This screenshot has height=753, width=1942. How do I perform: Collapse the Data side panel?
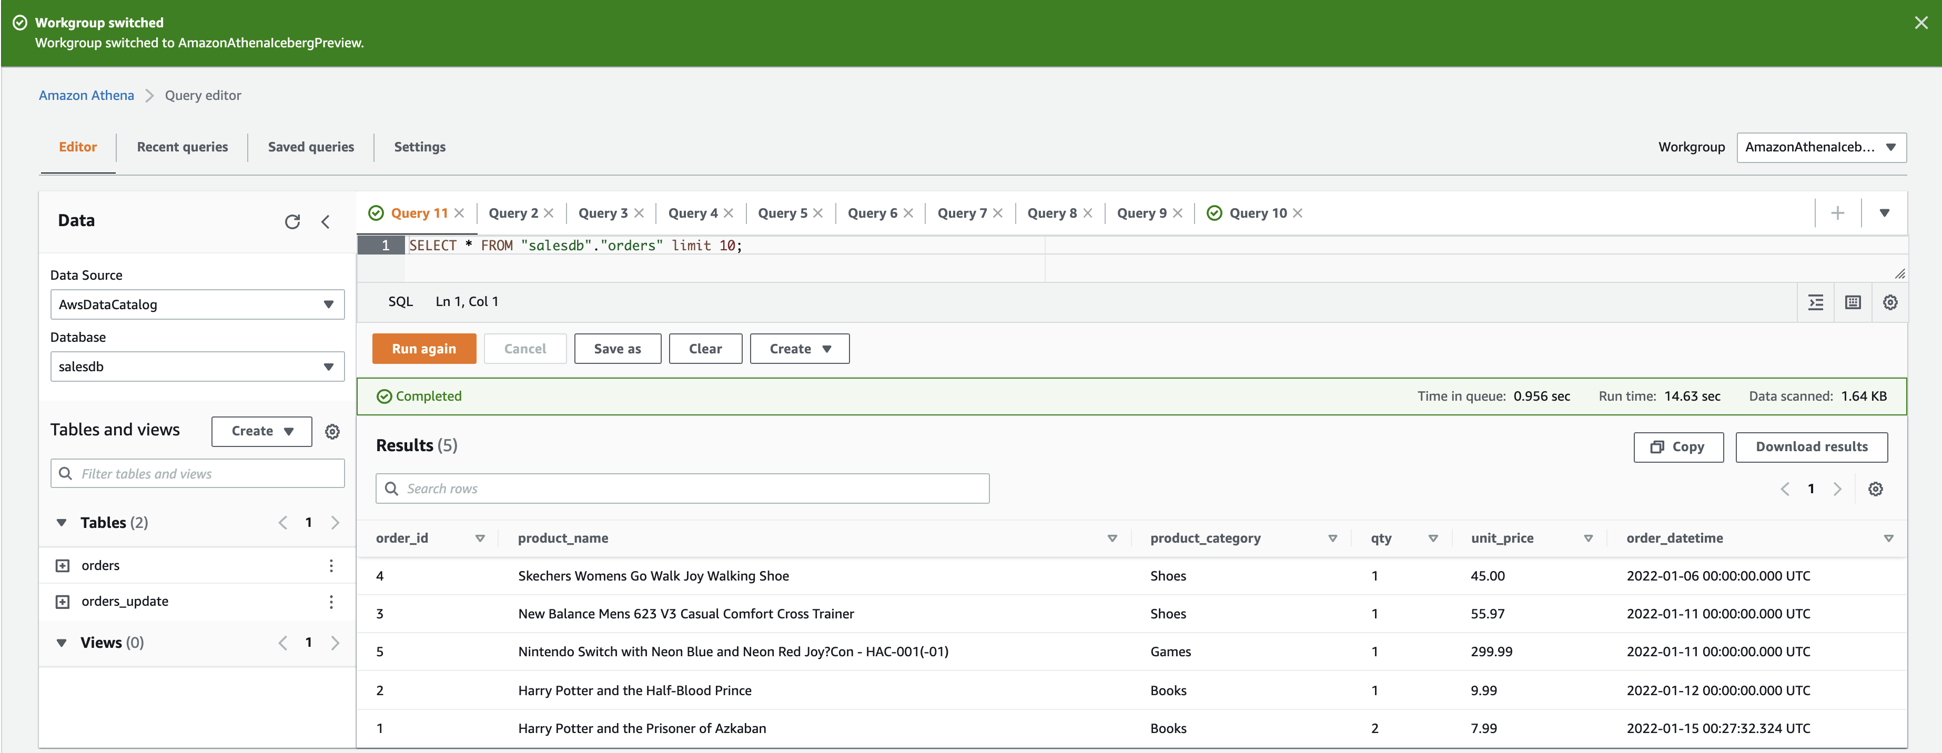[x=326, y=221]
